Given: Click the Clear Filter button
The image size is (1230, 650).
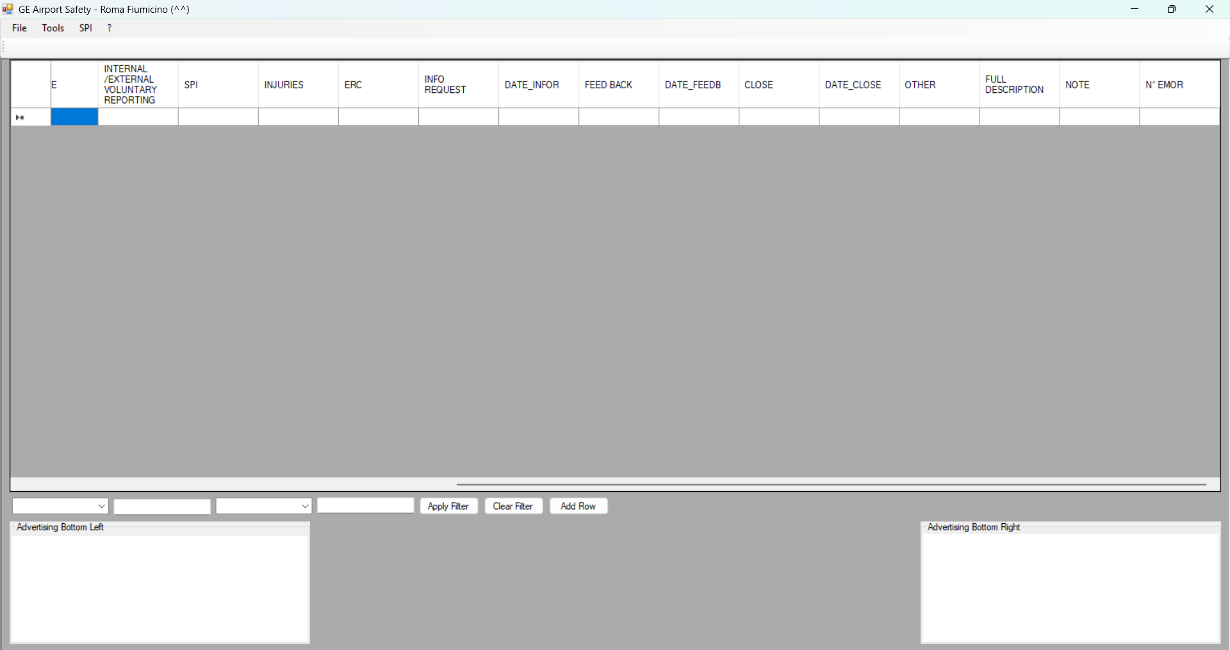Looking at the screenshot, I should tap(513, 506).
